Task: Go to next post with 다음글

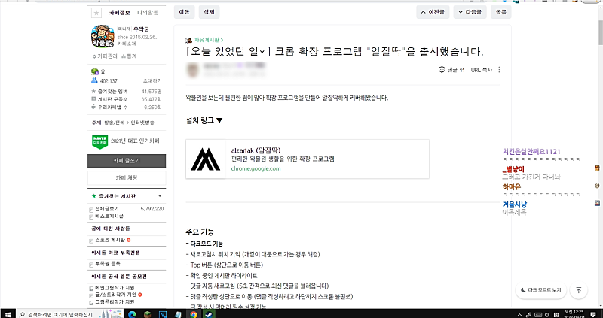Action: [x=470, y=12]
